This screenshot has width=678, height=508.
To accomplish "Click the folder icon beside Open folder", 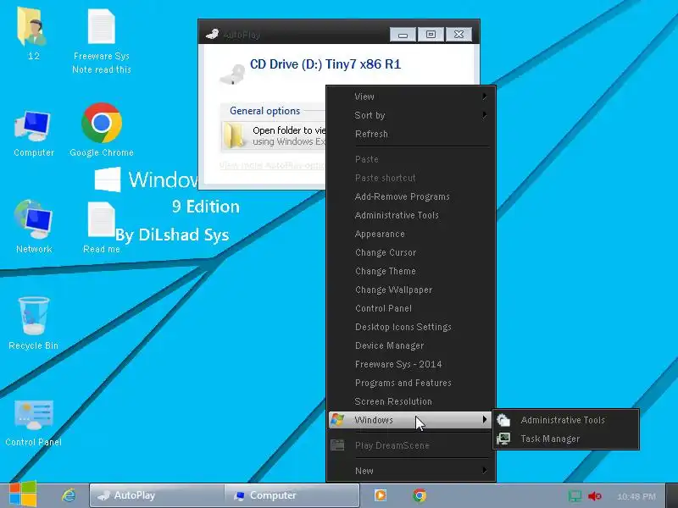I will point(235,135).
